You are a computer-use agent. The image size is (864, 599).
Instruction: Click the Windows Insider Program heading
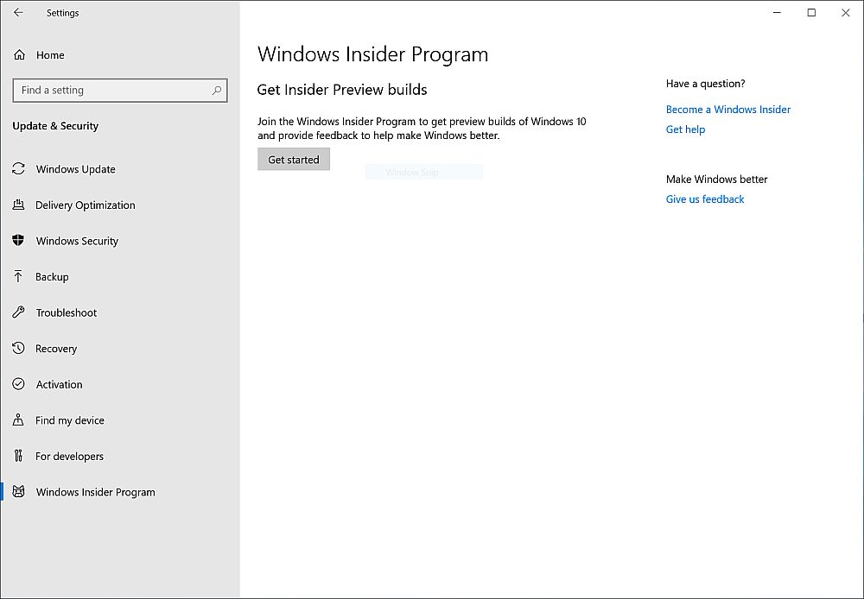(372, 54)
